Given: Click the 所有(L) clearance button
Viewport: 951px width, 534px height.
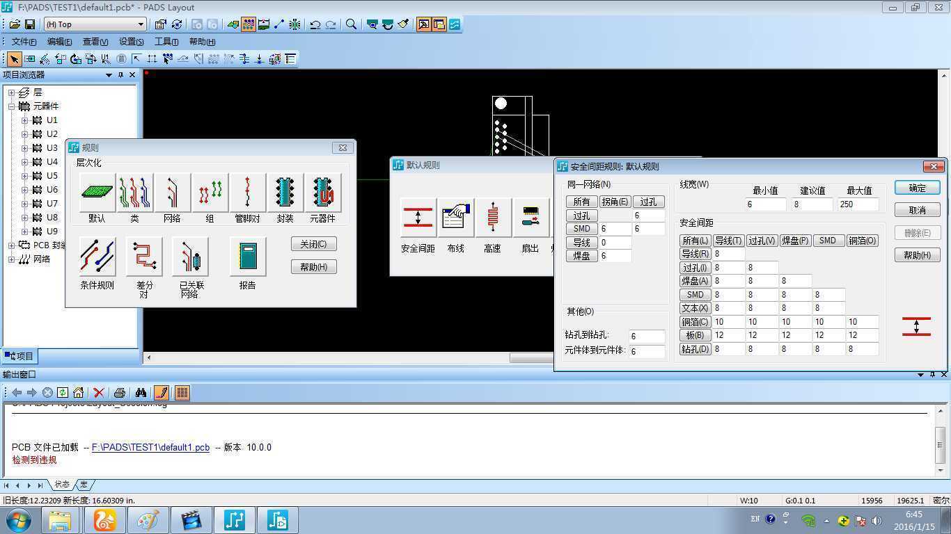Looking at the screenshot, I should [695, 241].
